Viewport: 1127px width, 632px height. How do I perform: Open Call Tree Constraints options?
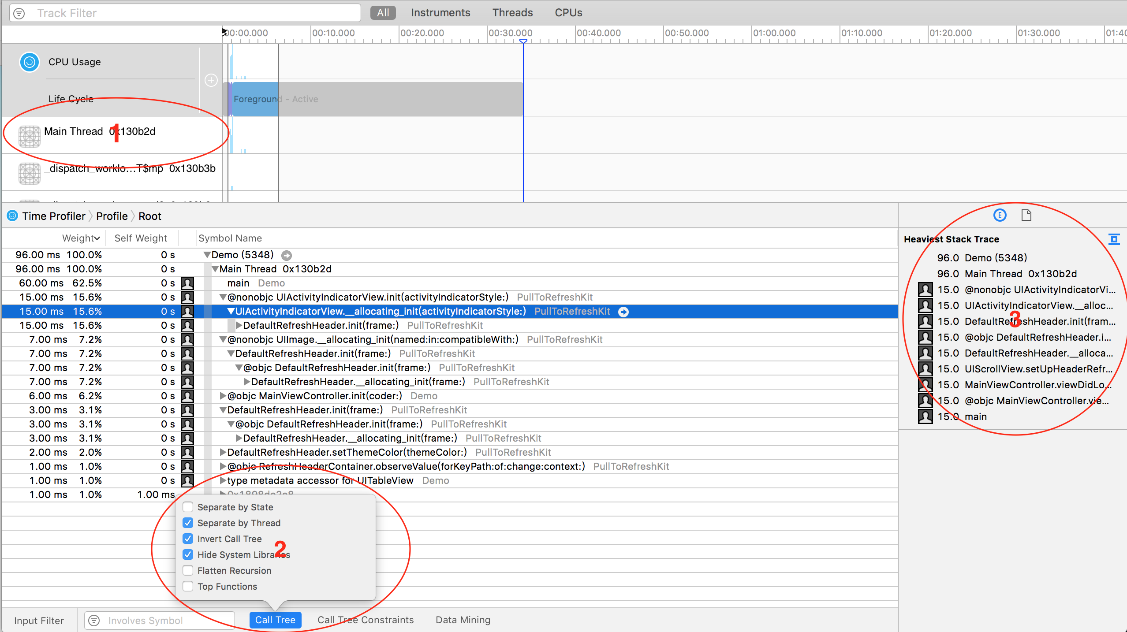tap(366, 620)
